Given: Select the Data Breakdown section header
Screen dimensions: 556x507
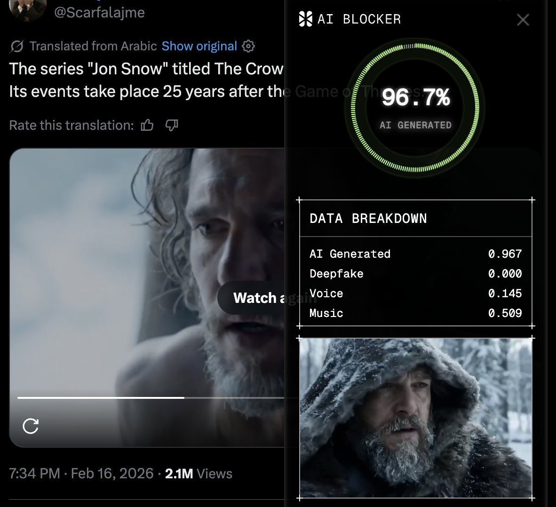Looking at the screenshot, I should pyautogui.click(x=368, y=218).
